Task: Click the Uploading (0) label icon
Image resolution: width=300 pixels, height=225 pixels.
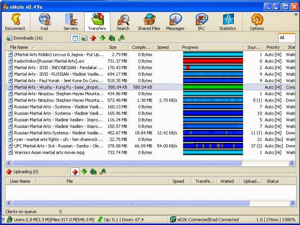Action: (9, 172)
